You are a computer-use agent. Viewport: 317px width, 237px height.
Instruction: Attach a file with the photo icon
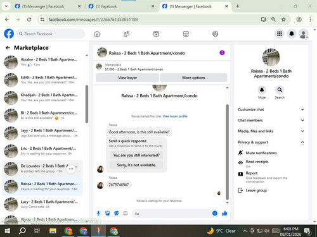pyautogui.click(x=108, y=214)
